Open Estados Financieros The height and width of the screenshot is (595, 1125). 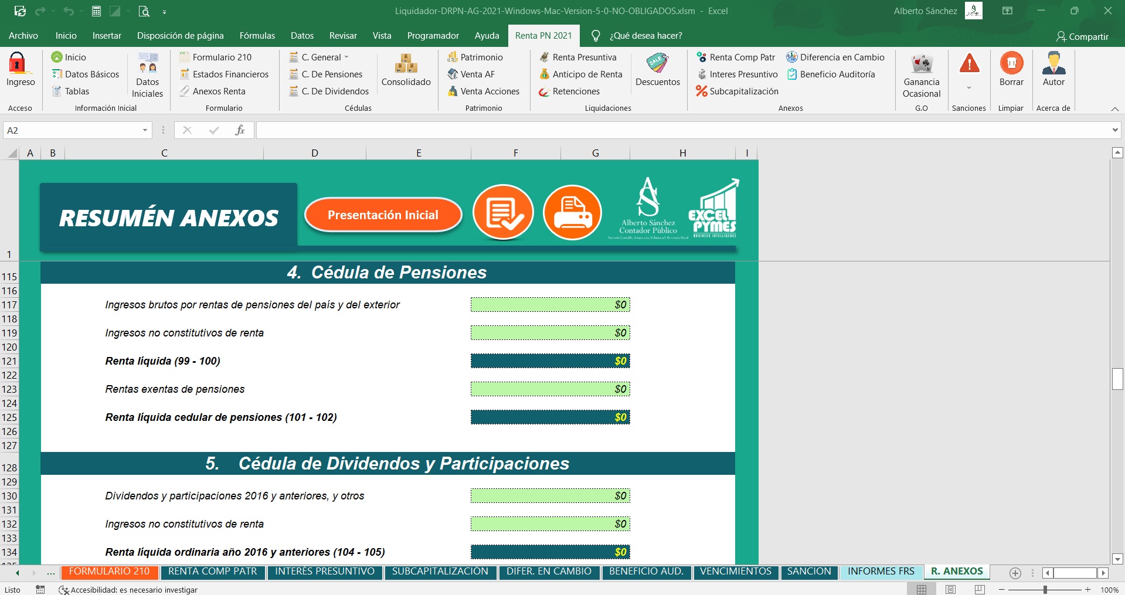pyautogui.click(x=224, y=74)
